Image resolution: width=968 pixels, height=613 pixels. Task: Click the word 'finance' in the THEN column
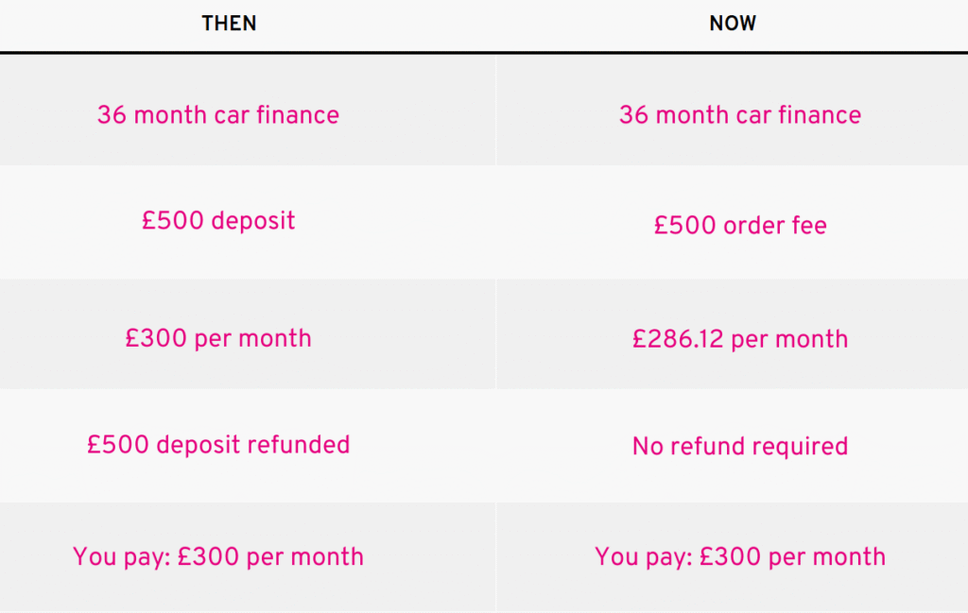pos(295,115)
